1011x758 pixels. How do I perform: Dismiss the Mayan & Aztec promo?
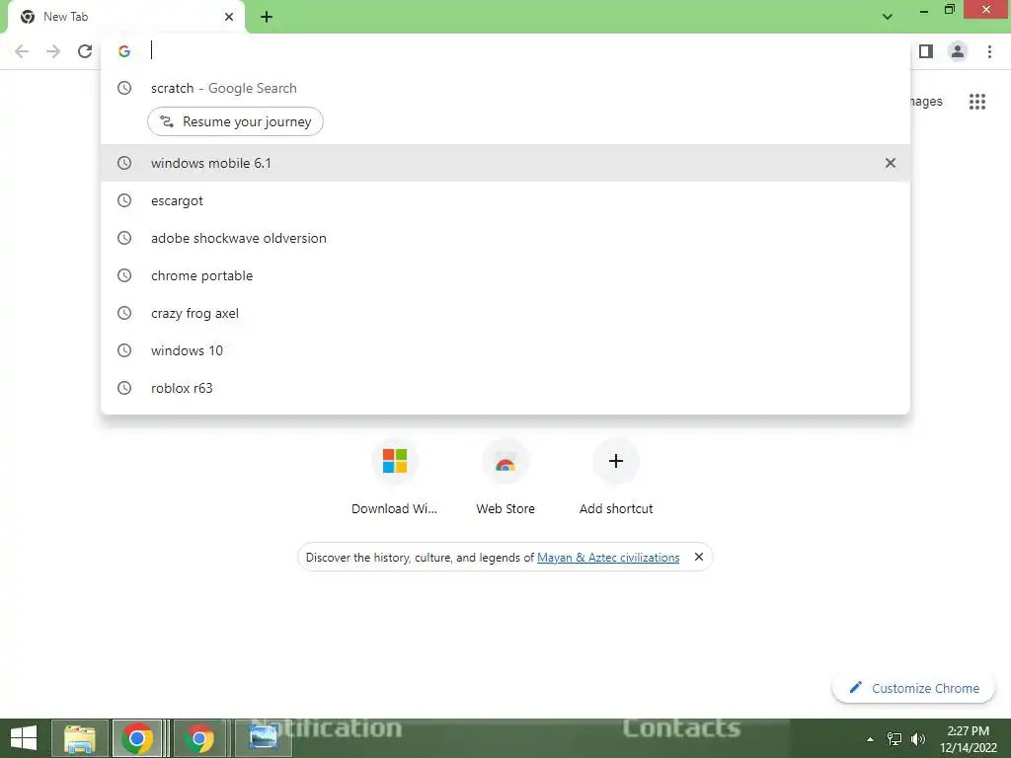pyautogui.click(x=698, y=557)
